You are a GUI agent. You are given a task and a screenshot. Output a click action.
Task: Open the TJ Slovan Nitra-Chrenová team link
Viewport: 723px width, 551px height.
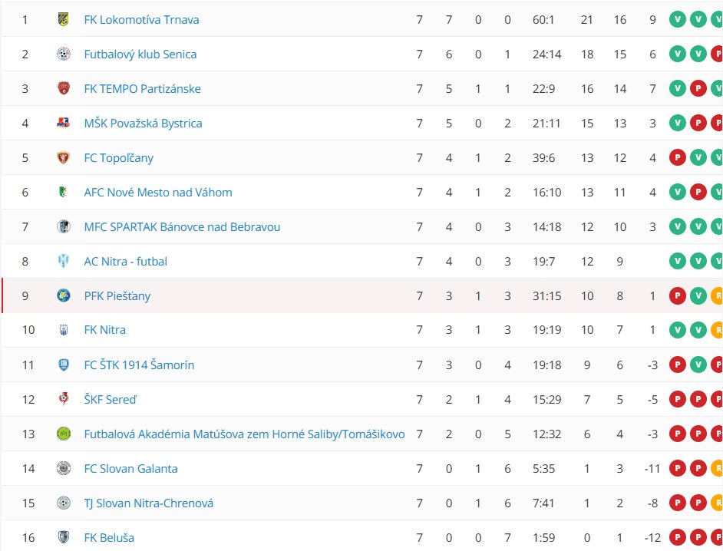click(148, 503)
